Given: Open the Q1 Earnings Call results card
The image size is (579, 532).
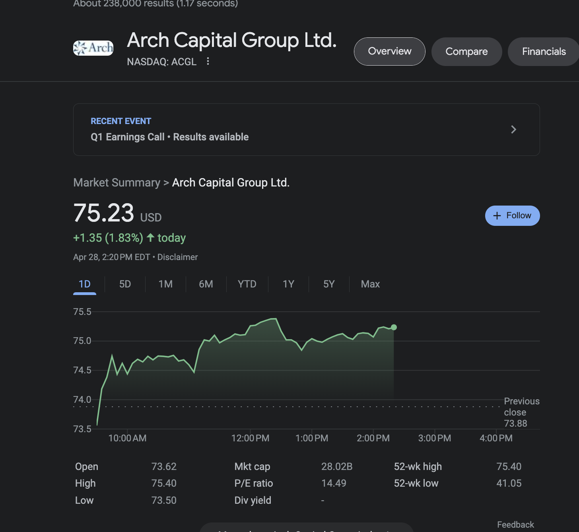Looking at the screenshot, I should 278,130.
